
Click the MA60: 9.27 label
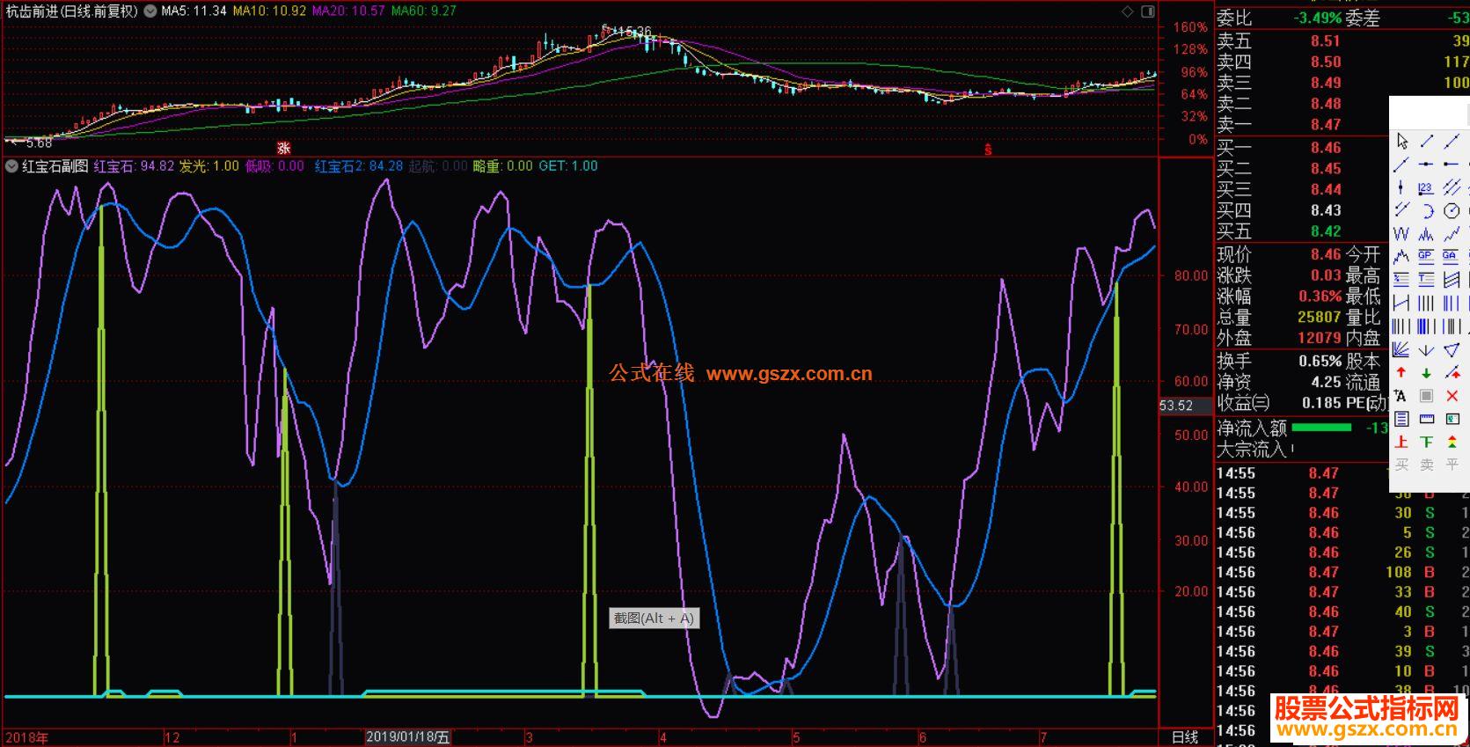tap(424, 11)
